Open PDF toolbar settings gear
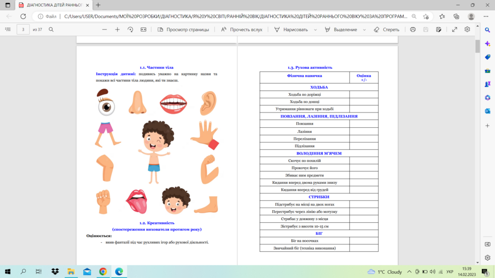Image resolution: width=495 pixels, height=278 pixels. click(x=467, y=29)
